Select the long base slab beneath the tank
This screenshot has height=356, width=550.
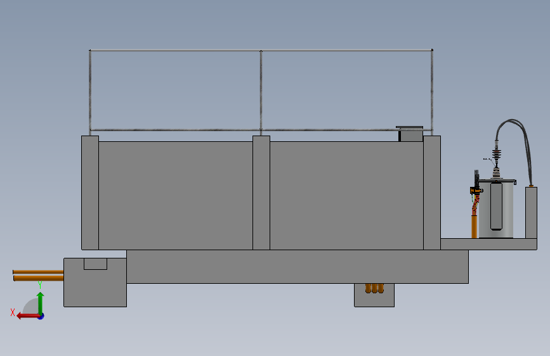coord(298,267)
